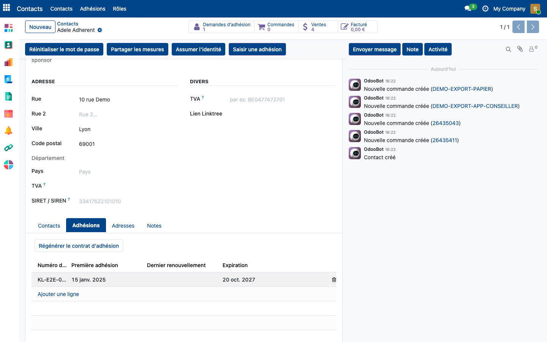Click the gear icon next to Adele Adherent
This screenshot has height=342, width=547.
[x=100, y=30]
